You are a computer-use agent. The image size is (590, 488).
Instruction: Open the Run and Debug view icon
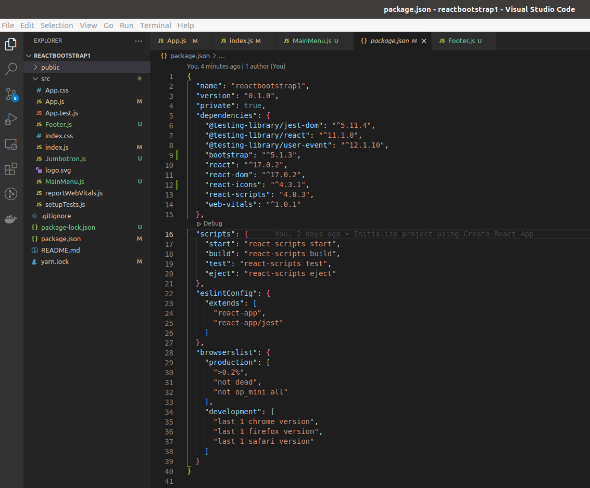(11, 120)
